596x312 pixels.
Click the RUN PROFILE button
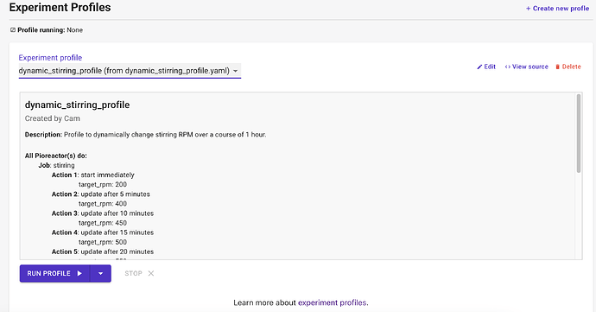54,273
